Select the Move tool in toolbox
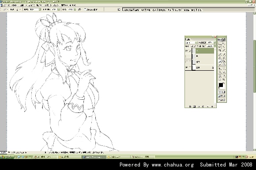The width and height of the screenshot is (256, 170). click(x=224, y=44)
